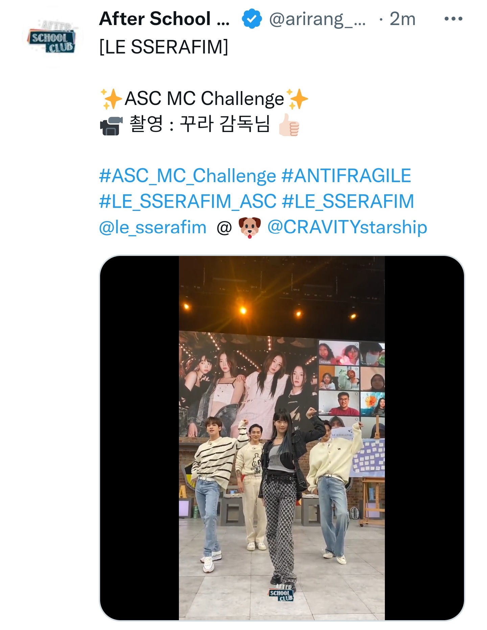Click the [LE SSERAFIM] tweet text
This screenshot has width=487, height=630.
pos(164,47)
